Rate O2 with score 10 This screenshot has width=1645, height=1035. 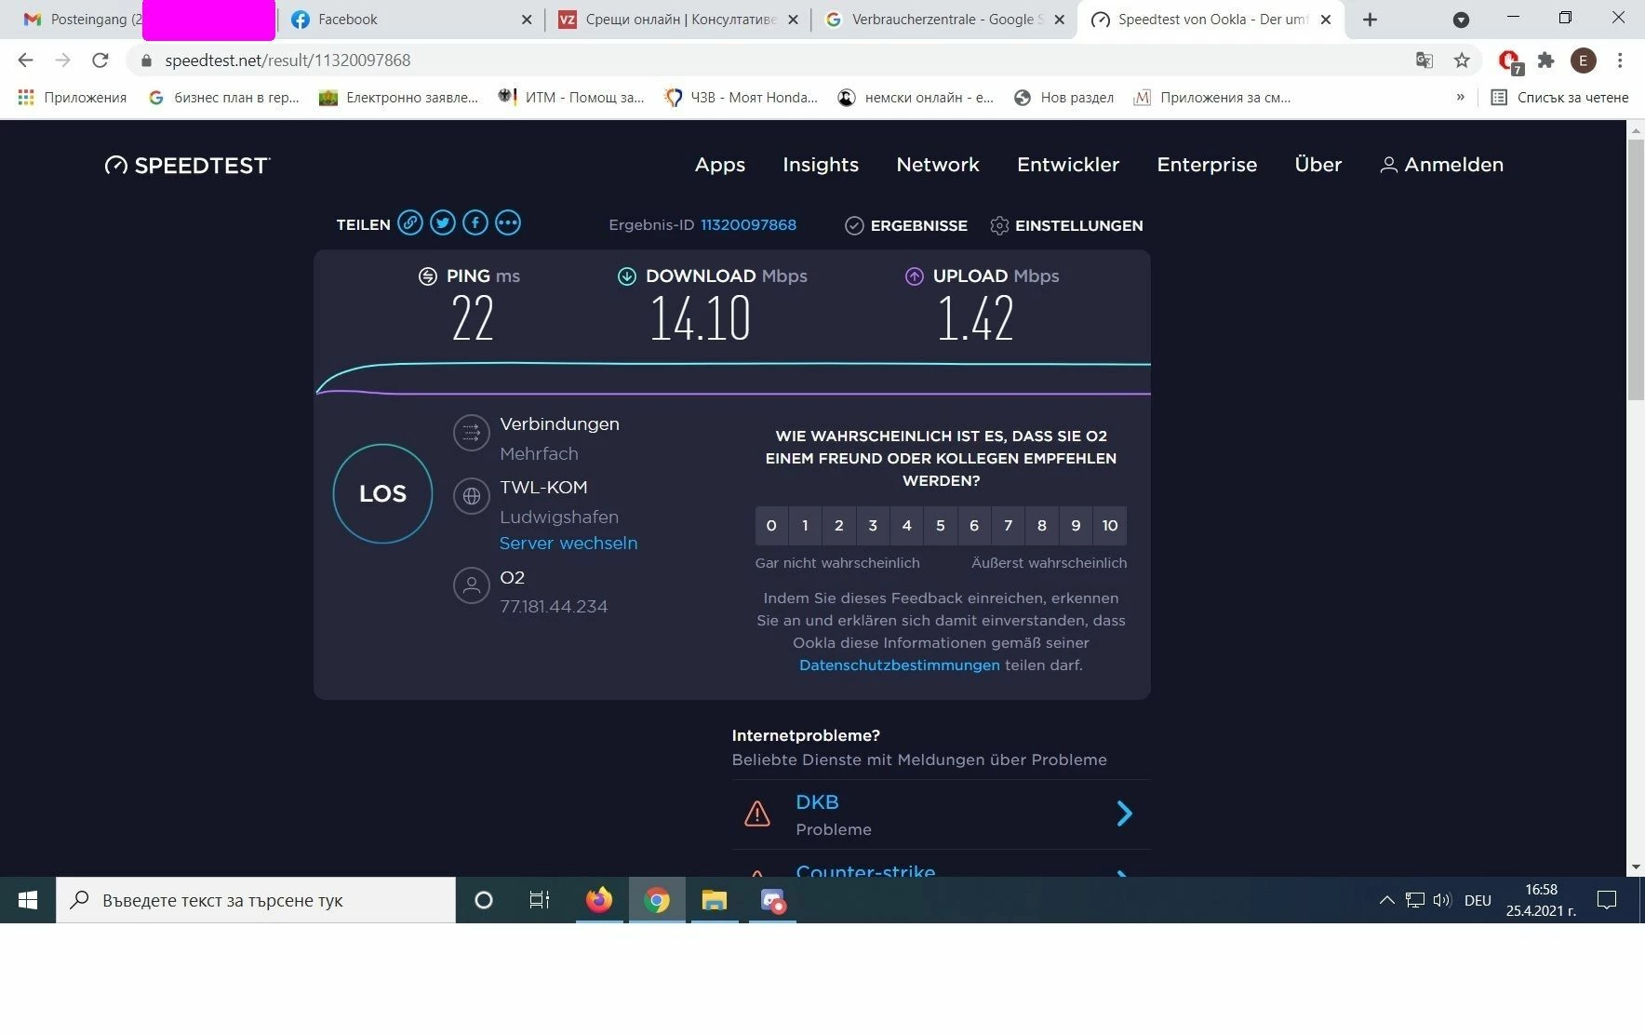pos(1110,526)
